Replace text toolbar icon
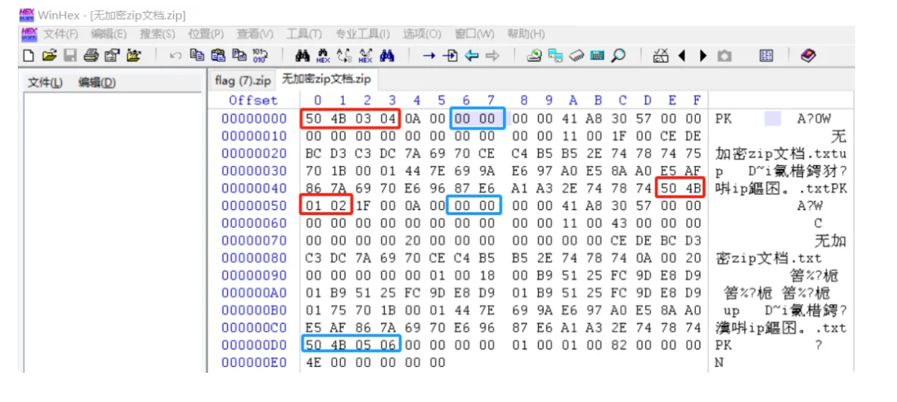897x402 pixels. pos(345,56)
